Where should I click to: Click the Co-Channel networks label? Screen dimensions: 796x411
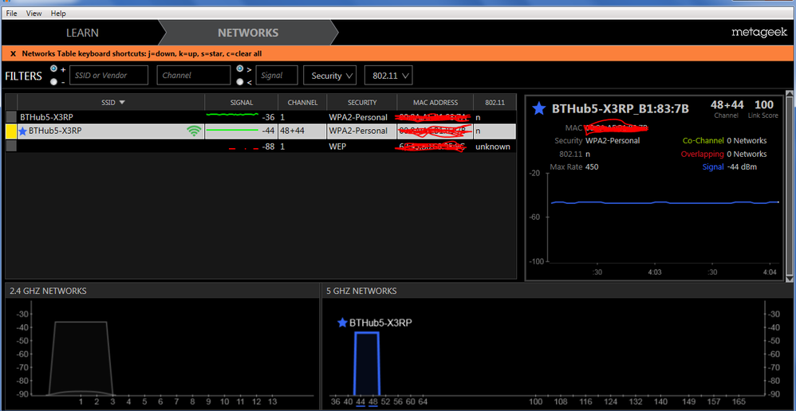pos(703,140)
